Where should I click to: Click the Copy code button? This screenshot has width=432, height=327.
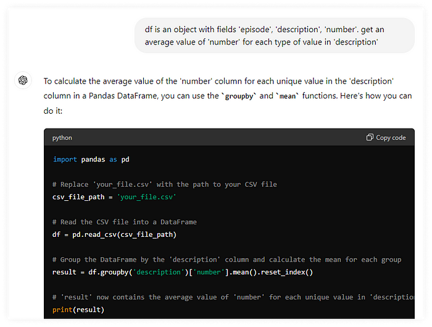coord(386,137)
